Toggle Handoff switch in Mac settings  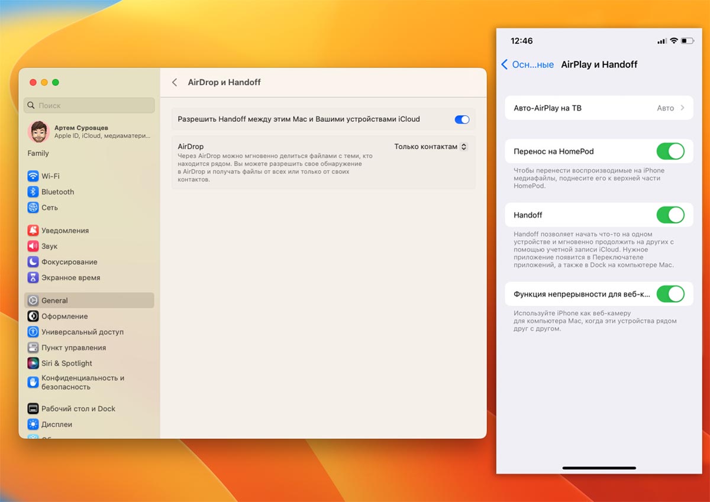pyautogui.click(x=462, y=119)
